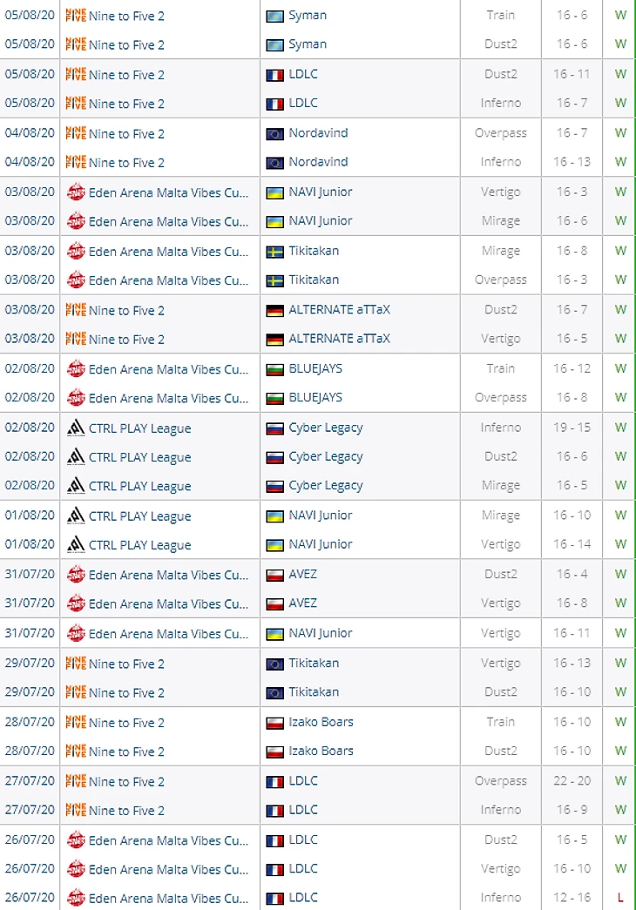Screen dimensions: 636x910
Task: Open BLUEJAYS link in Overpass 16-8 row
Action: (315, 398)
